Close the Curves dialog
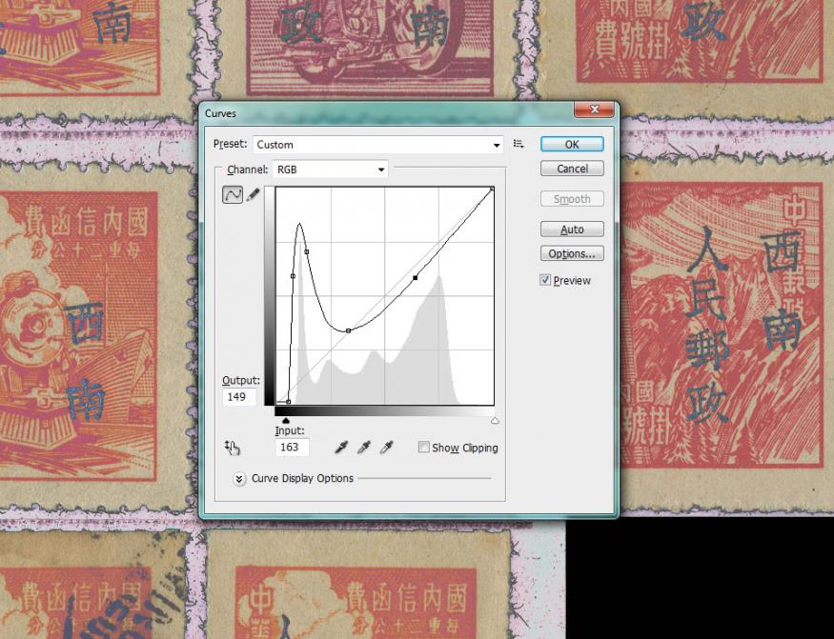The width and height of the screenshot is (834, 639). click(594, 110)
